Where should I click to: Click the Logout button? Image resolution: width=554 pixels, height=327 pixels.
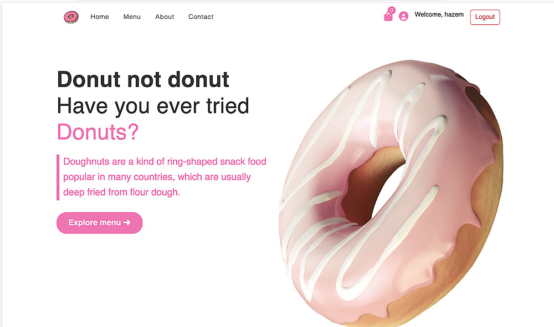click(x=485, y=17)
